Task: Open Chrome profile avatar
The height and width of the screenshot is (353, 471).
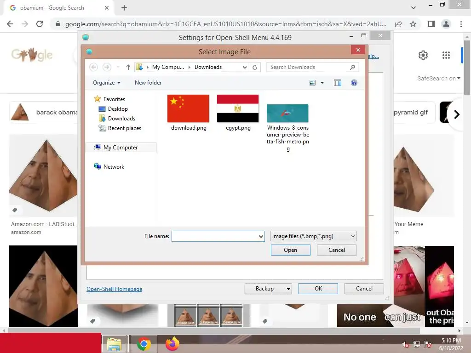Action: tap(446, 24)
